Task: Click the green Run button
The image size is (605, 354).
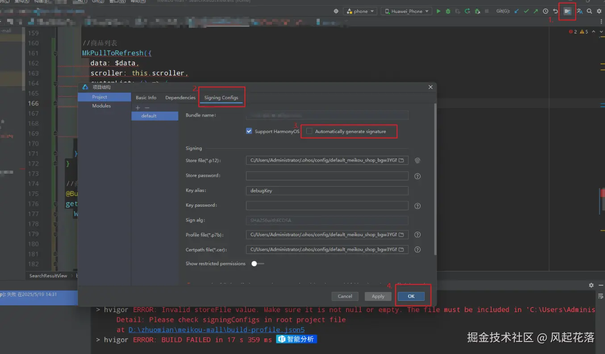Action: point(438,11)
